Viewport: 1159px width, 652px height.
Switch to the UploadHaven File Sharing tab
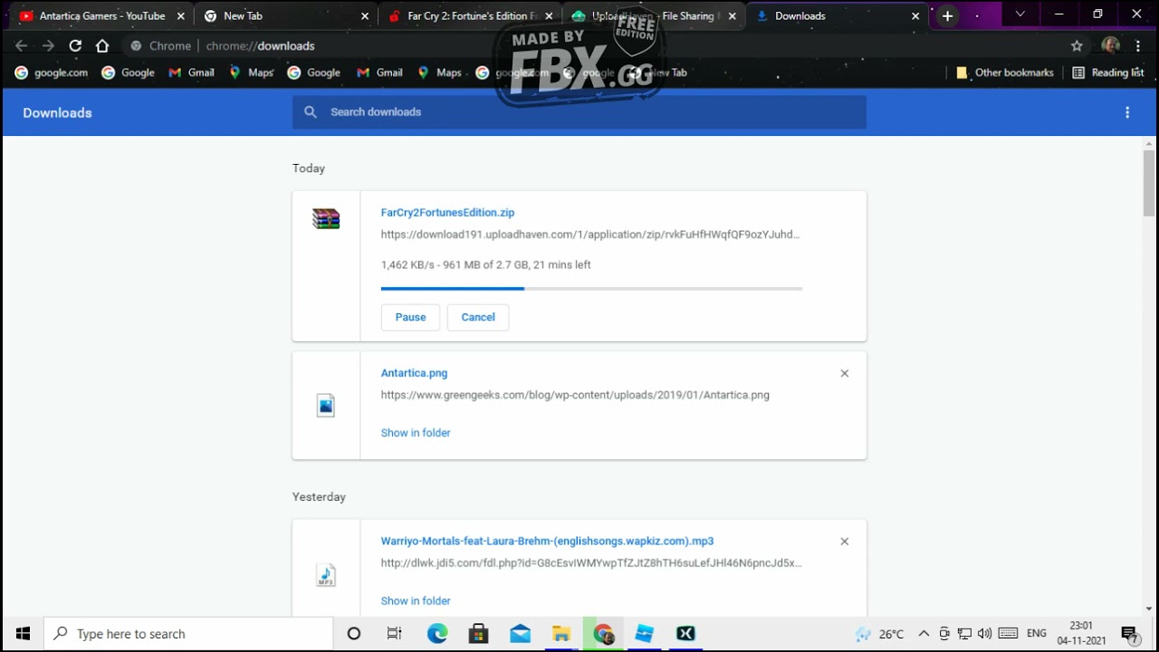coord(653,16)
